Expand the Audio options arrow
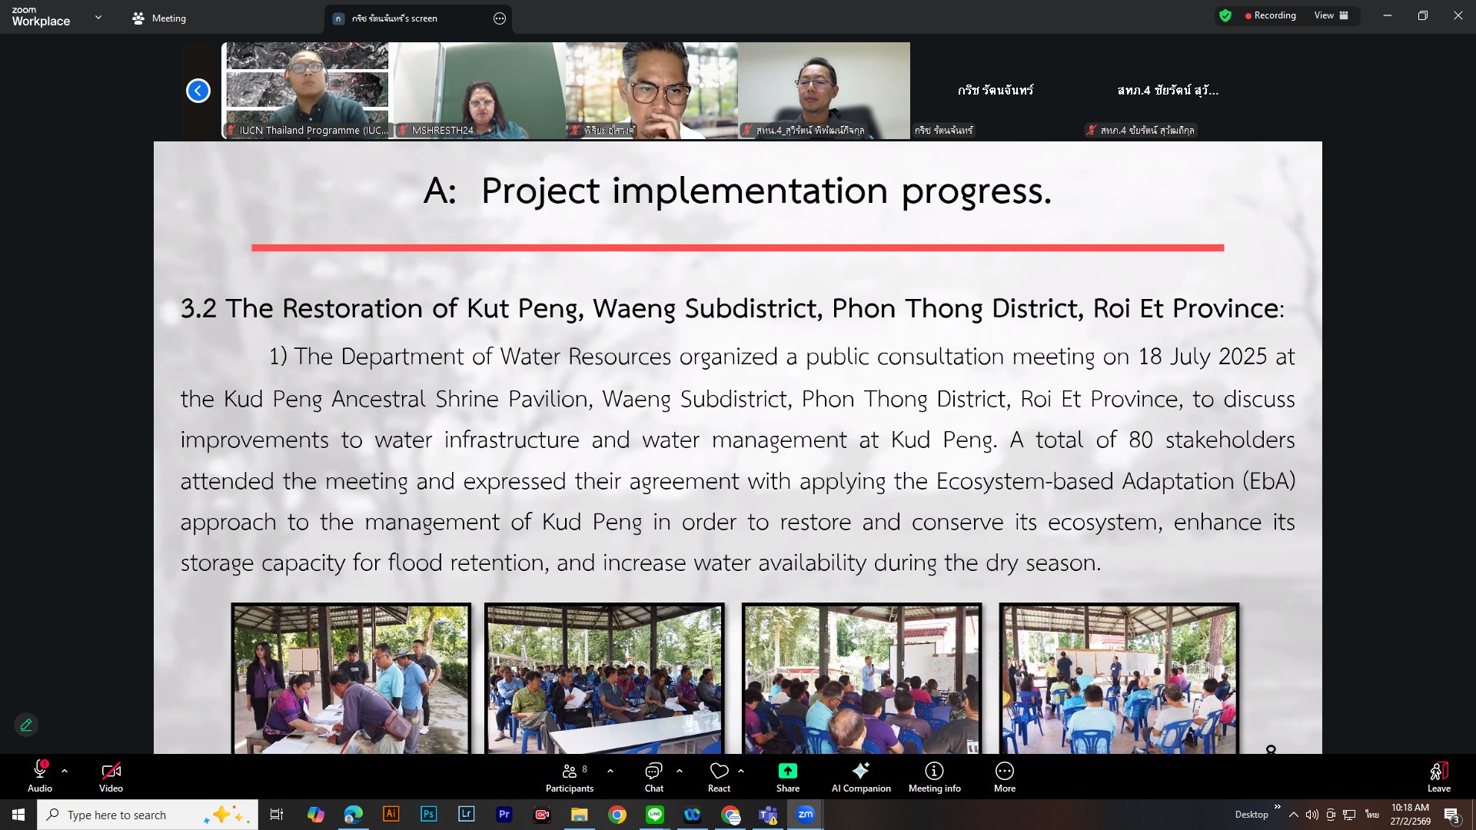Viewport: 1476px width, 830px height. [x=65, y=770]
